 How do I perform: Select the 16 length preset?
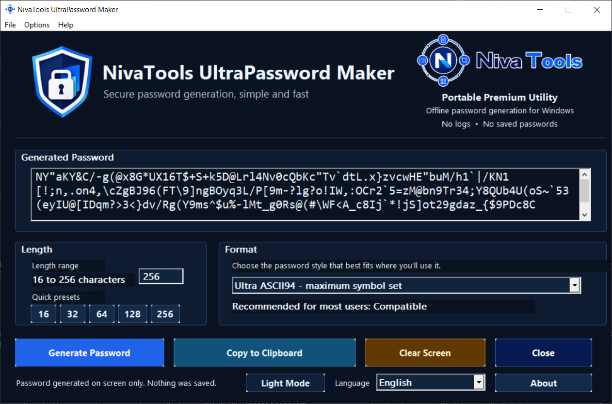pyautogui.click(x=44, y=314)
